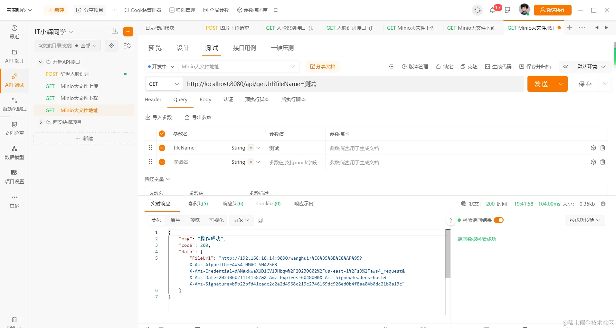Toggle the select-all checkbox in 参数名 header
616x328 pixels.
(x=162, y=134)
